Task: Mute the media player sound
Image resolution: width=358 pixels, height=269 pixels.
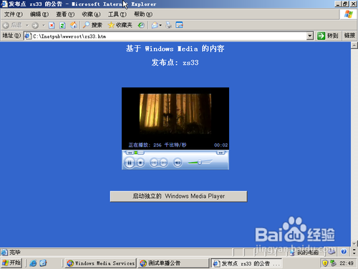Action: [178, 163]
